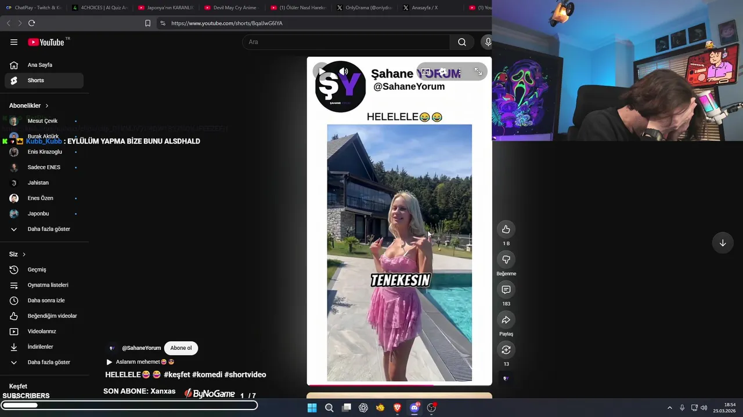Subscribe using the Abone ol button
Viewport: 743px width, 417px height.
(181, 348)
